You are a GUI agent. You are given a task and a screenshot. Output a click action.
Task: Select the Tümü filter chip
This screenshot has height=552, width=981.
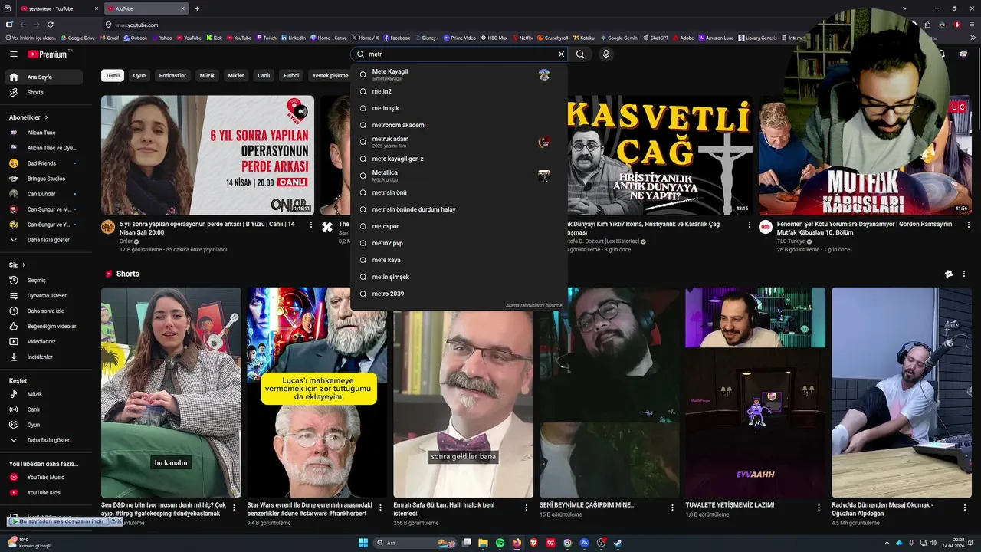coord(113,76)
